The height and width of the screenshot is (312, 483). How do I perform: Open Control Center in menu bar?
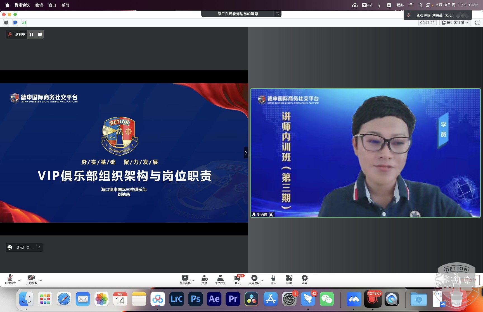428,5
